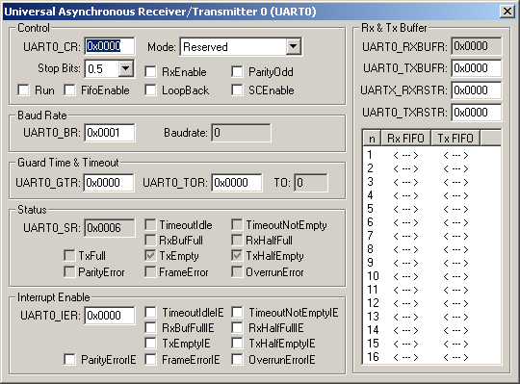
Task: Enable the RxBufFullIE interrupt checkbox
Action: click(x=150, y=327)
